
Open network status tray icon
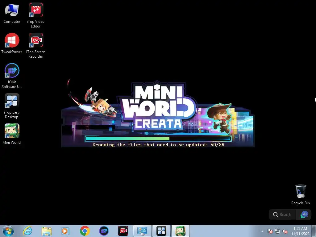point(277,231)
